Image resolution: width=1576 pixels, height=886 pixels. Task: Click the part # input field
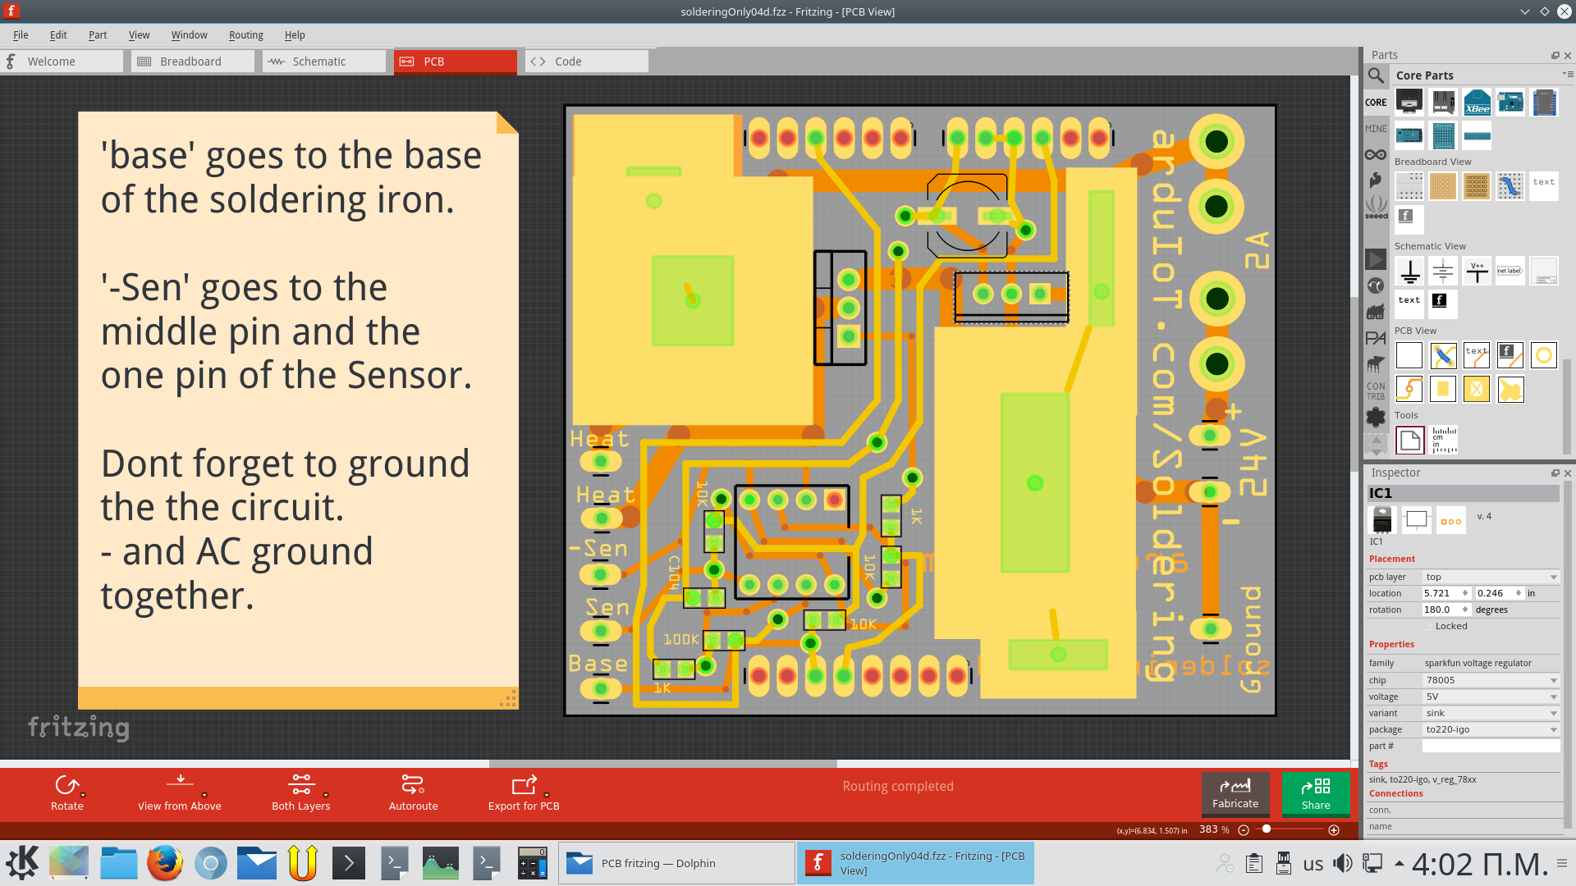1490,745
